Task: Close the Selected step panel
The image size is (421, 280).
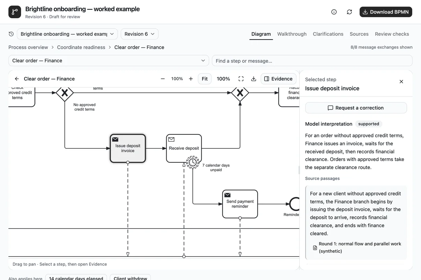Action: coord(401,82)
